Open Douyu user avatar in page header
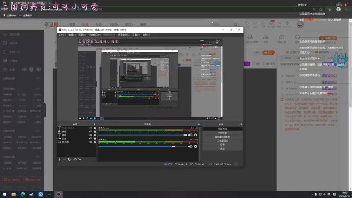 coord(300,24)
